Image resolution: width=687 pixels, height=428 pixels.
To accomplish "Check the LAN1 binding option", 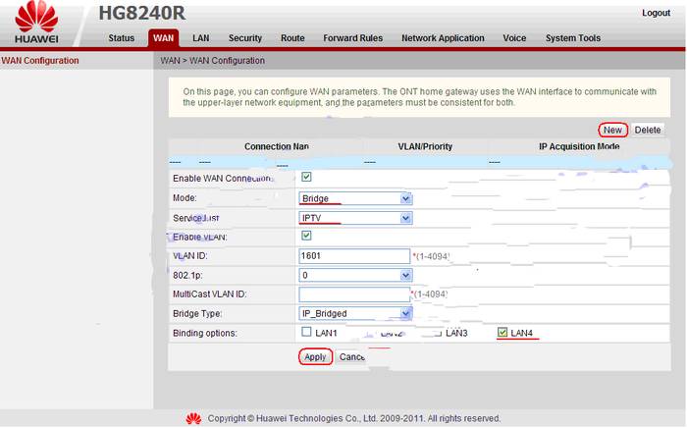I will (x=306, y=332).
